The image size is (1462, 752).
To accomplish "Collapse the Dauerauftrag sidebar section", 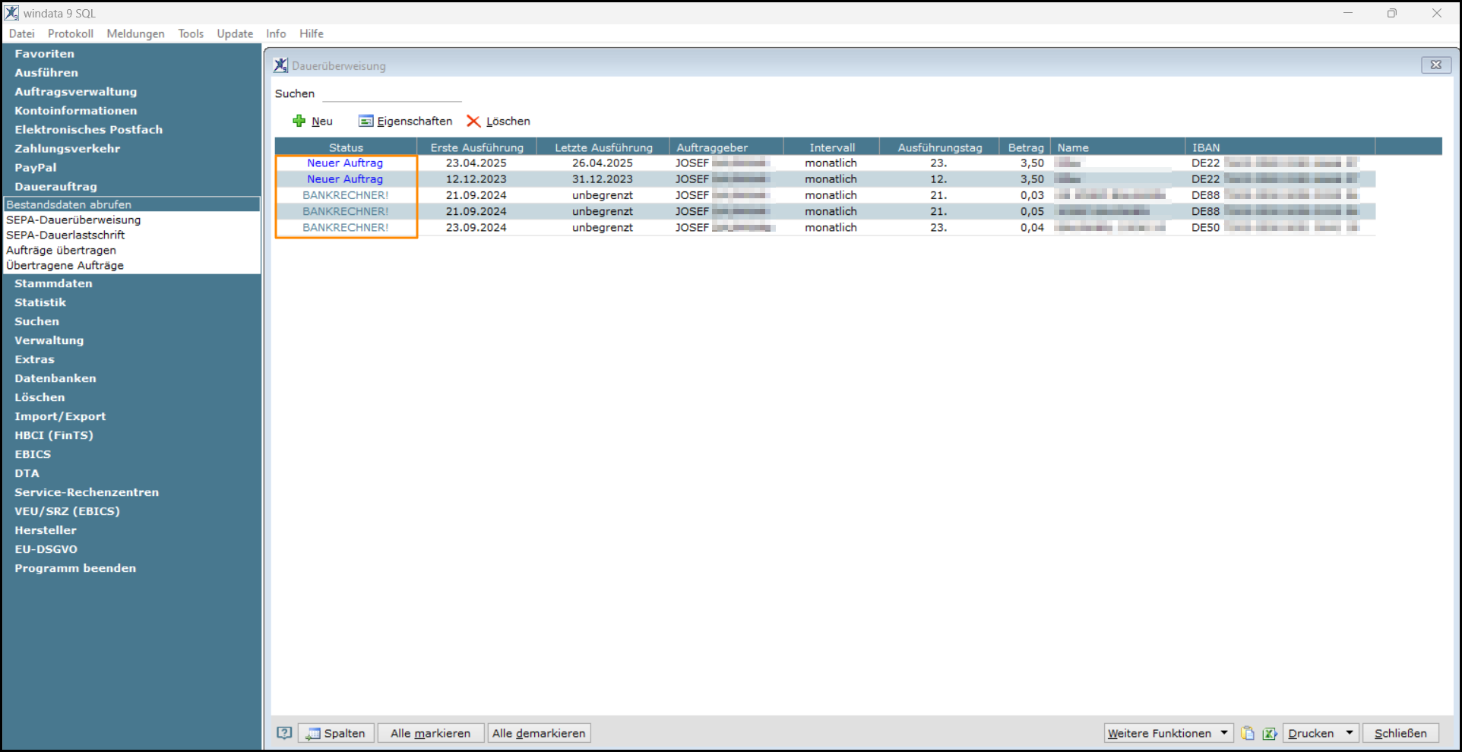I will coord(55,187).
